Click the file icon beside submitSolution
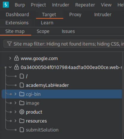Screen dimensions: 124x139 tap(22, 130)
